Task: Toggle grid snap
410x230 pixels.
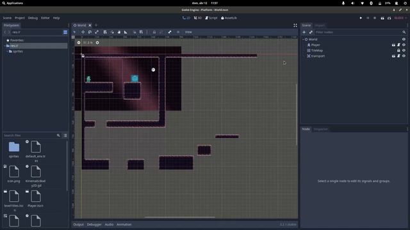Action: point(141,32)
